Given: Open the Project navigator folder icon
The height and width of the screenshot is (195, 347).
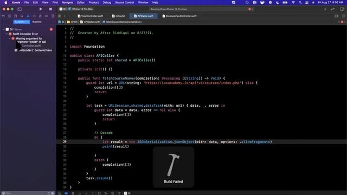Looking at the screenshot, I should (3, 16).
